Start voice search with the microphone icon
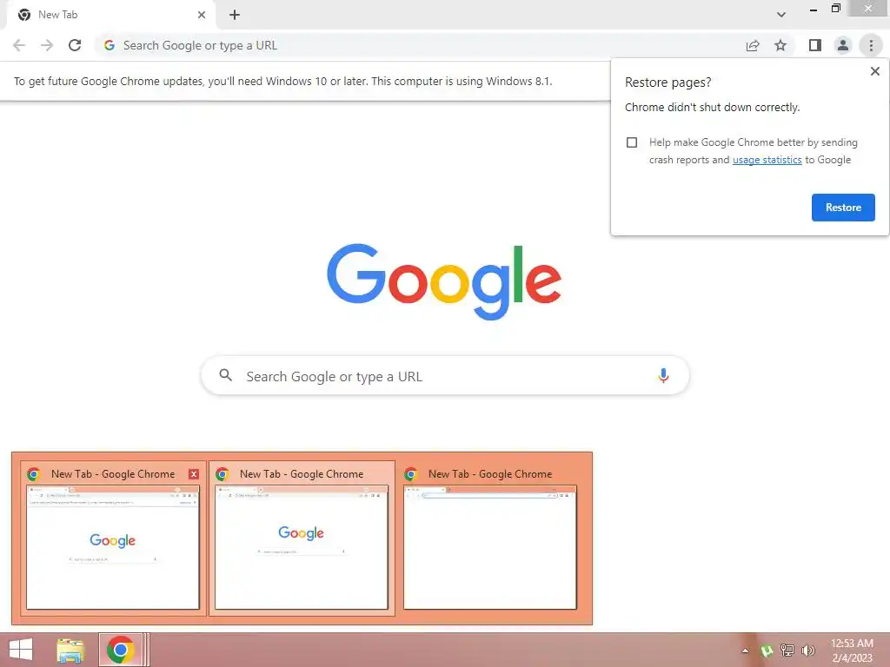Screen dimensions: 890x667 click(x=663, y=375)
